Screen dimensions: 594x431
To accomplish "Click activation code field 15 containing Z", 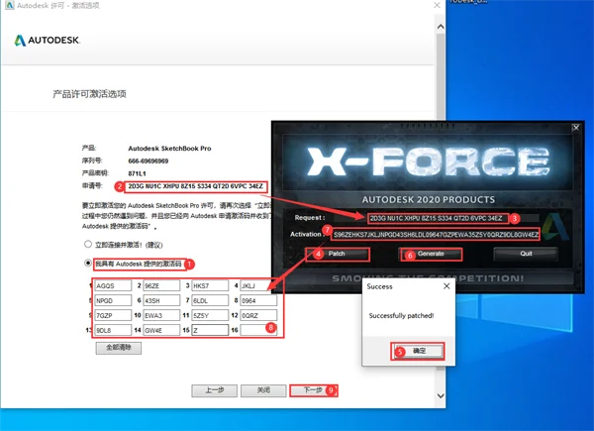I will pos(210,330).
